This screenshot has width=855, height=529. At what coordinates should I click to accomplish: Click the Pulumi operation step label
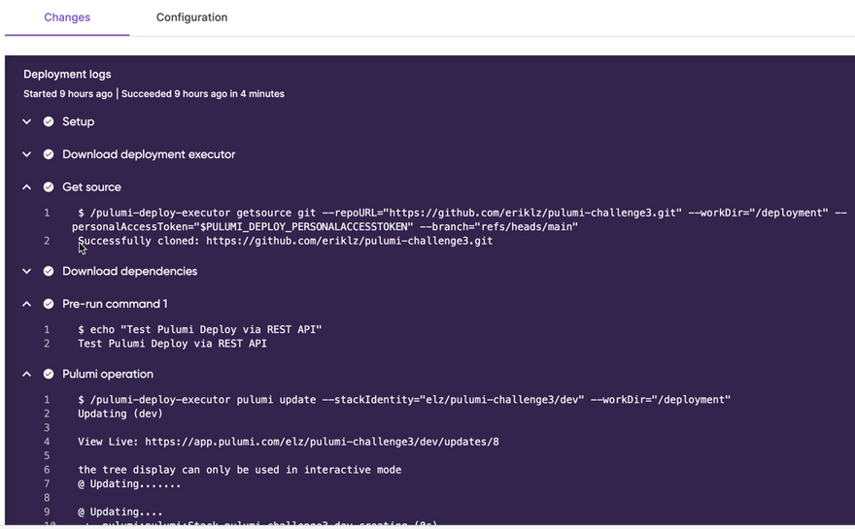pyautogui.click(x=108, y=375)
